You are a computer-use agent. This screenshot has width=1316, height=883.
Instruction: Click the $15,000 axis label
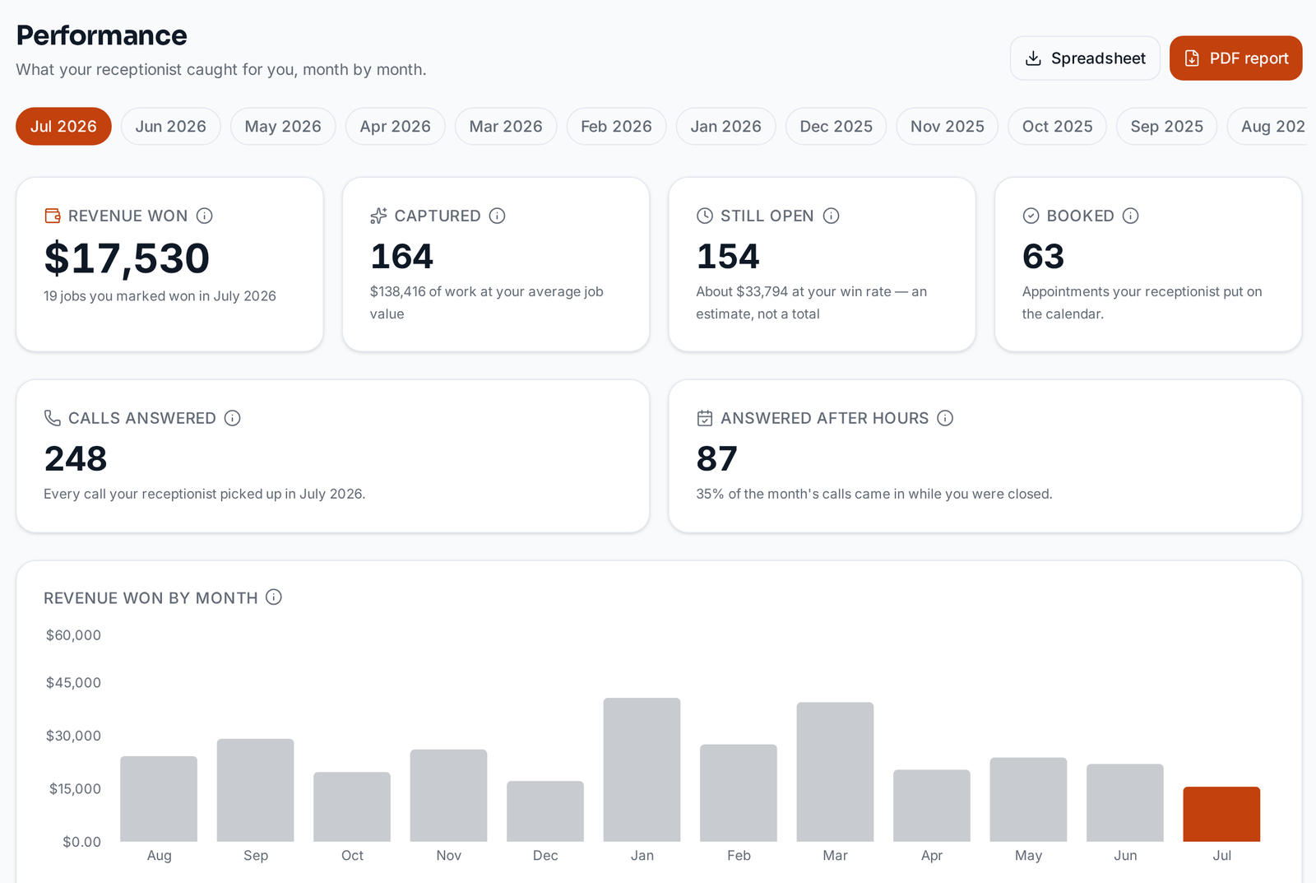click(75, 788)
